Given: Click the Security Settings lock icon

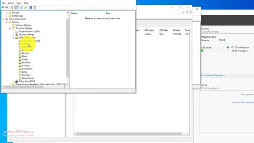Looking at the screenshot, I should click(17, 35).
